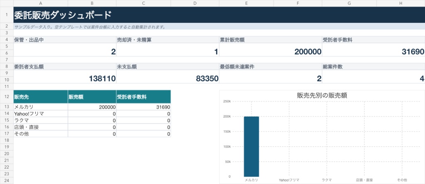Select the 最低額未達案件 label cell
Image resolution: width=425 pixels, height=184 pixels.
[x=270, y=67]
